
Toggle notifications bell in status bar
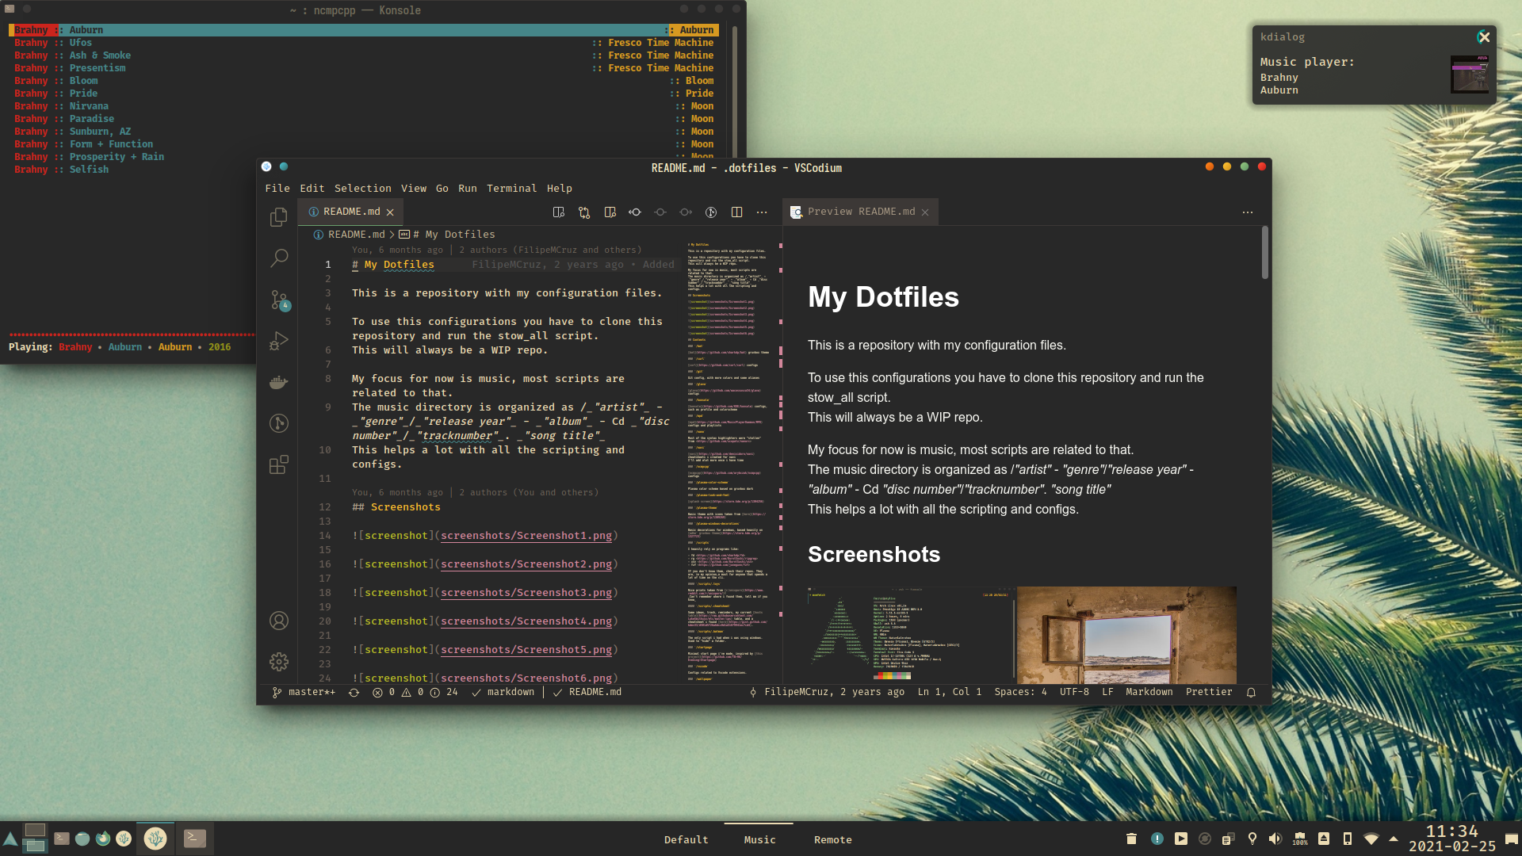click(1251, 693)
